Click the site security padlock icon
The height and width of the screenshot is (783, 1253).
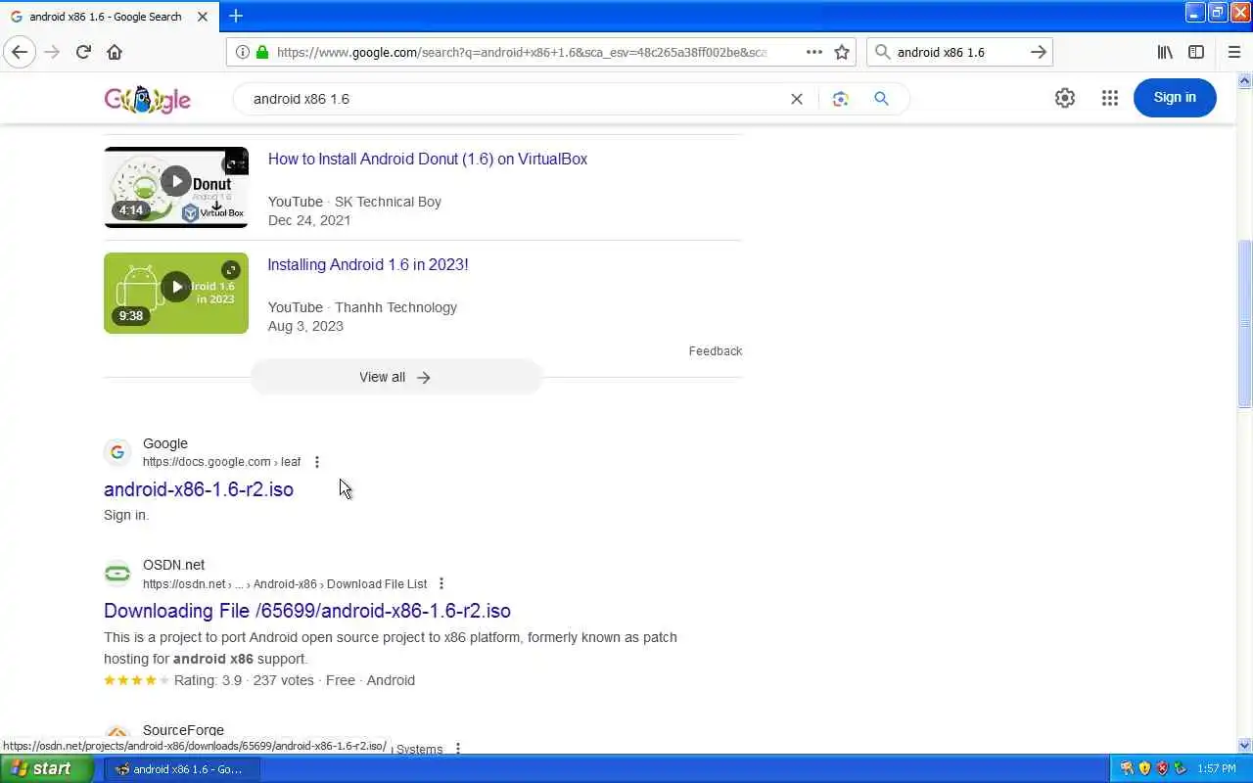point(261,52)
